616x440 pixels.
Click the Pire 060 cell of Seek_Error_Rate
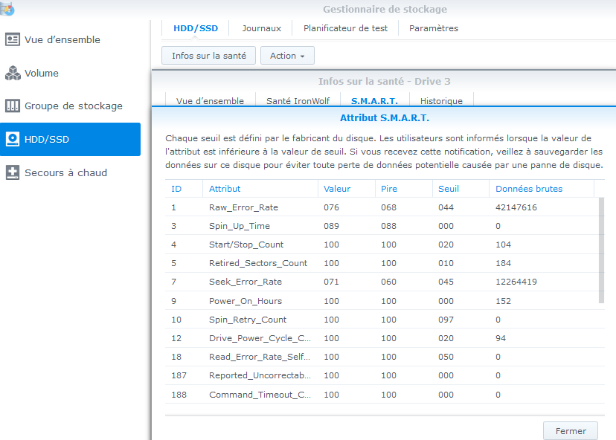(x=388, y=282)
